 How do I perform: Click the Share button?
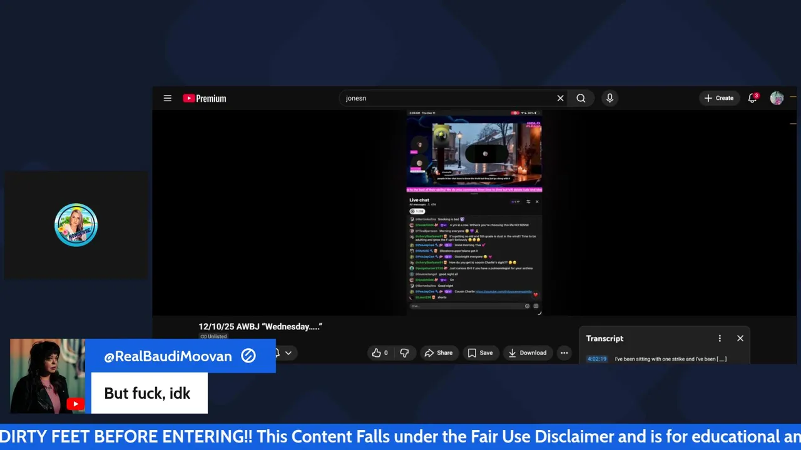tap(439, 352)
